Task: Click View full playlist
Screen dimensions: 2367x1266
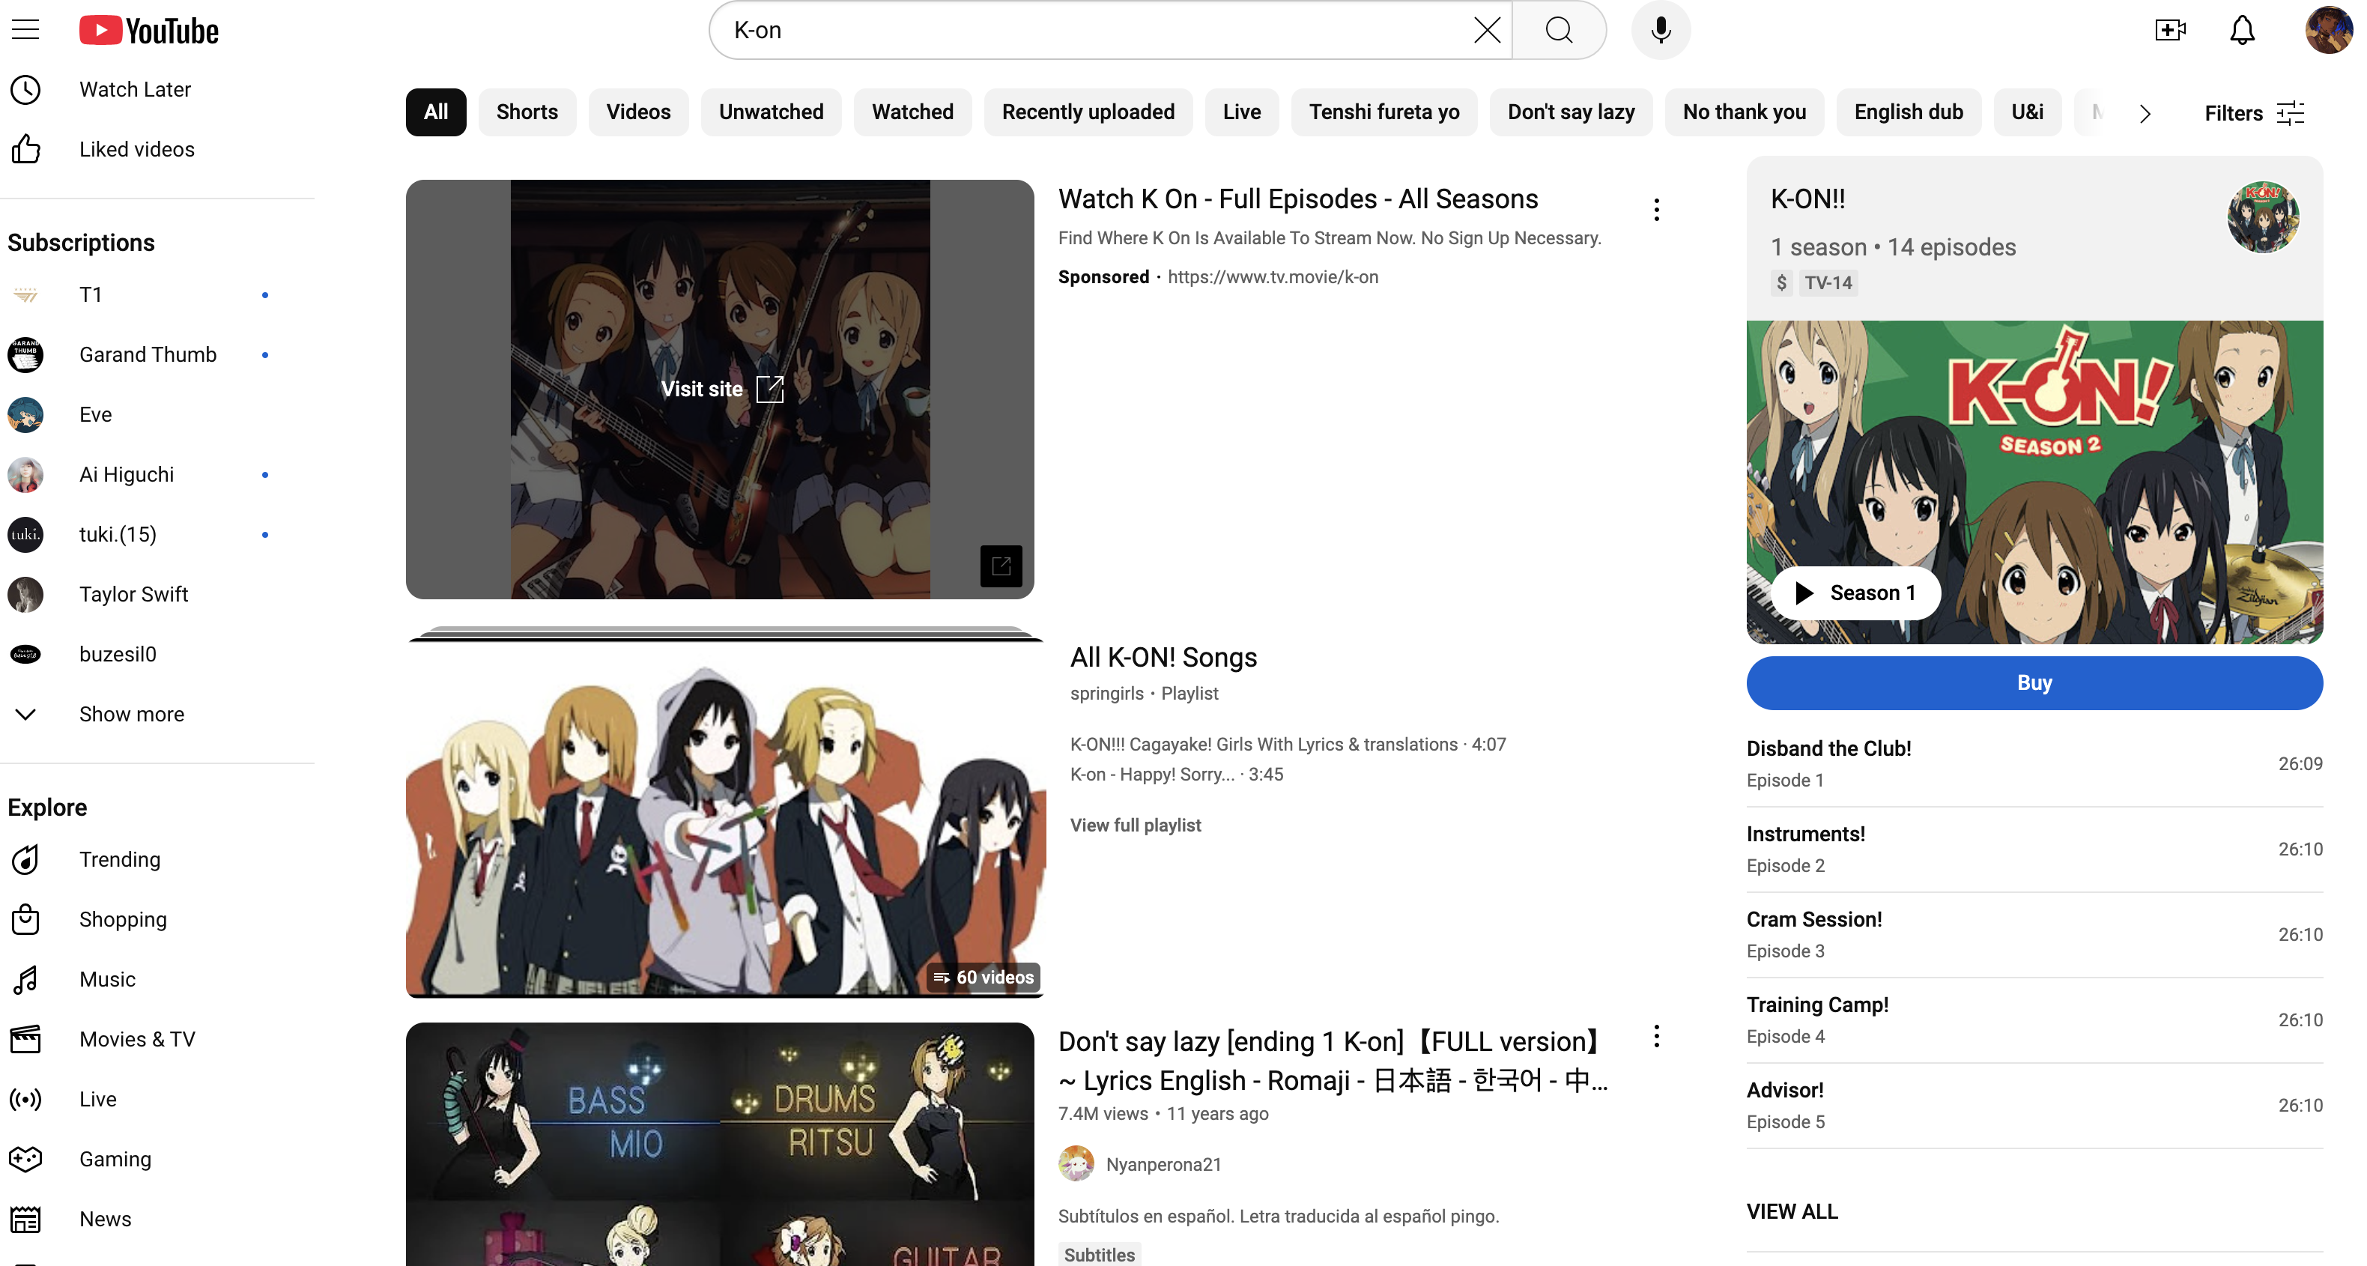Action: tap(1135, 825)
